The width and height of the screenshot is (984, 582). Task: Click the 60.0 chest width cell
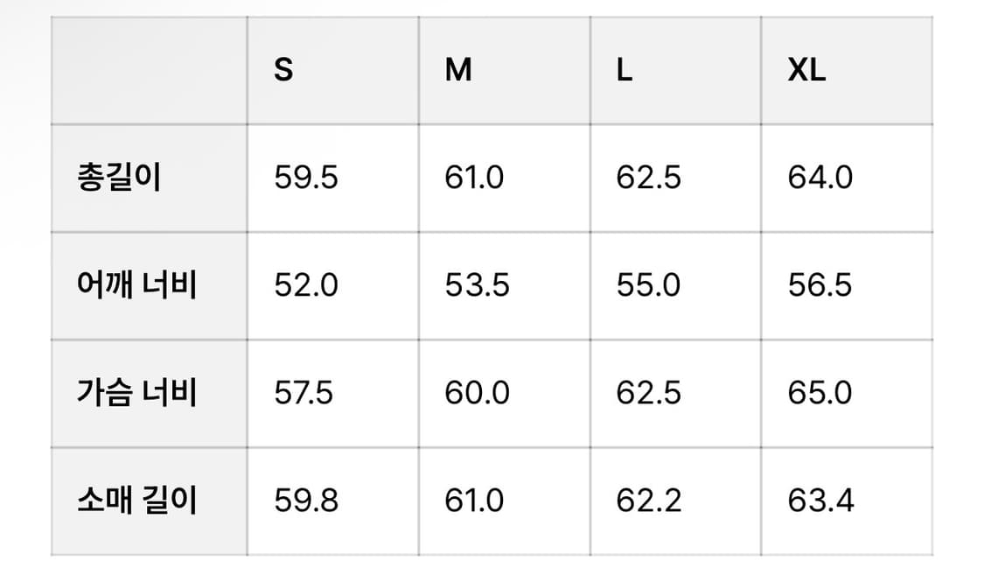pos(504,394)
